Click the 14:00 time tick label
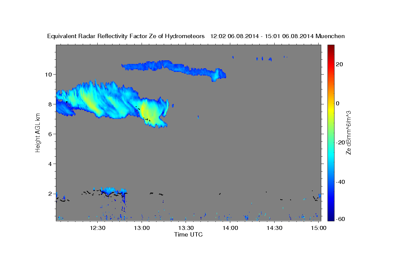Screen dimensions: 397x265 [230, 228]
